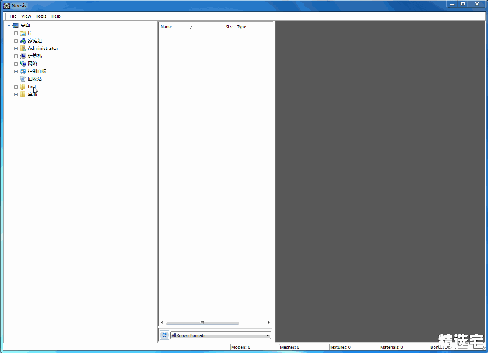Expand the test folder tree node
Viewport: 488px width, 353px height.
point(16,87)
